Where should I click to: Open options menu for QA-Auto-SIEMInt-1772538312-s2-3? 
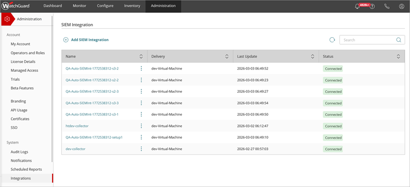(141, 92)
